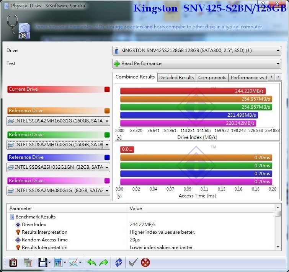Click the line graph icon
Viewport: 289px width, 272px height.
coord(73,262)
